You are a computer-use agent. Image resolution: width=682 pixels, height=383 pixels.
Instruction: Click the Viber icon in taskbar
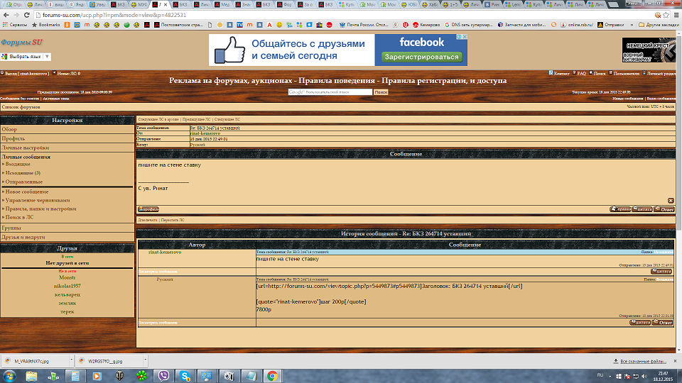pos(165,375)
